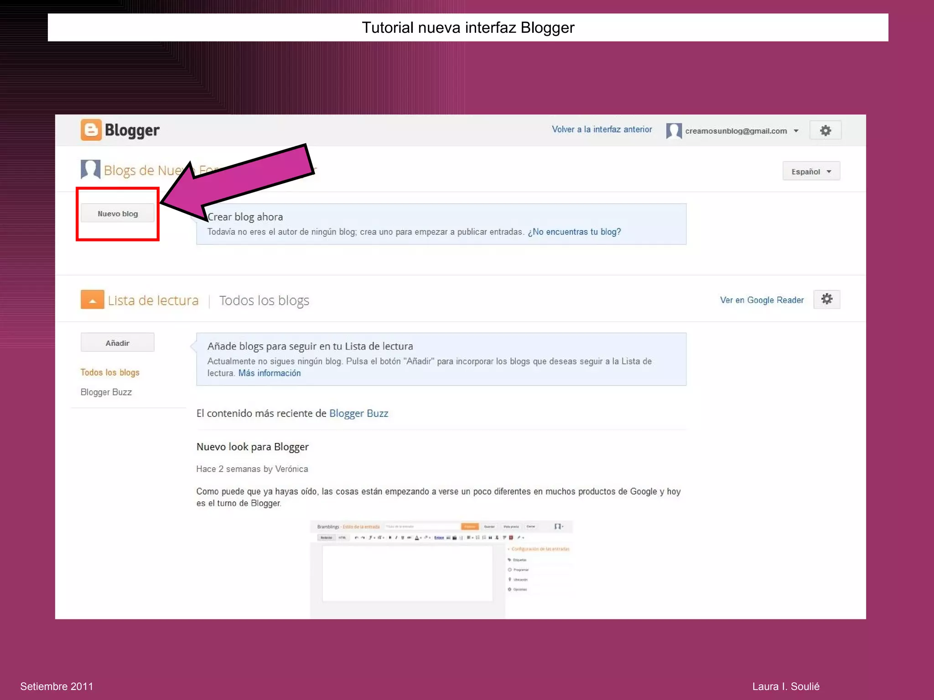Click the Blogger wordmark text
The width and height of the screenshot is (934, 700).
click(132, 131)
